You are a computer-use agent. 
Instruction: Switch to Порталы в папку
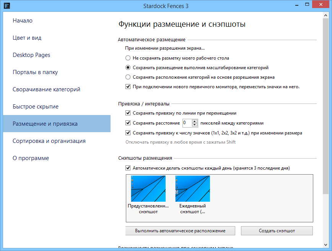pyautogui.click(x=35, y=72)
